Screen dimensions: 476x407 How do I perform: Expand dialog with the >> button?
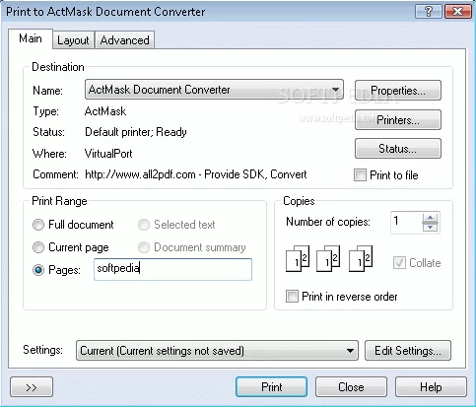pyautogui.click(x=32, y=387)
